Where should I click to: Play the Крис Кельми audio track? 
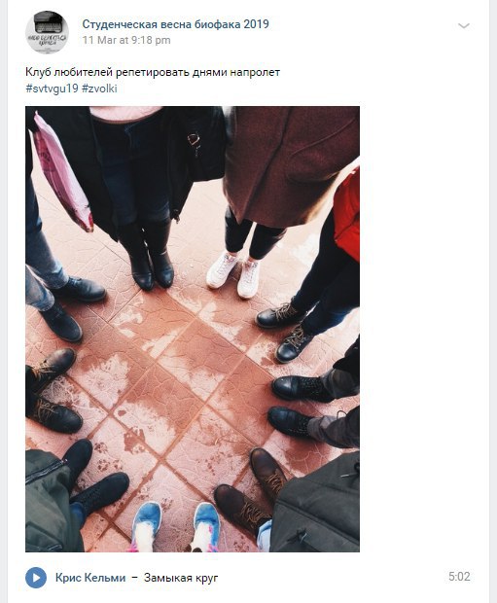coord(36,578)
